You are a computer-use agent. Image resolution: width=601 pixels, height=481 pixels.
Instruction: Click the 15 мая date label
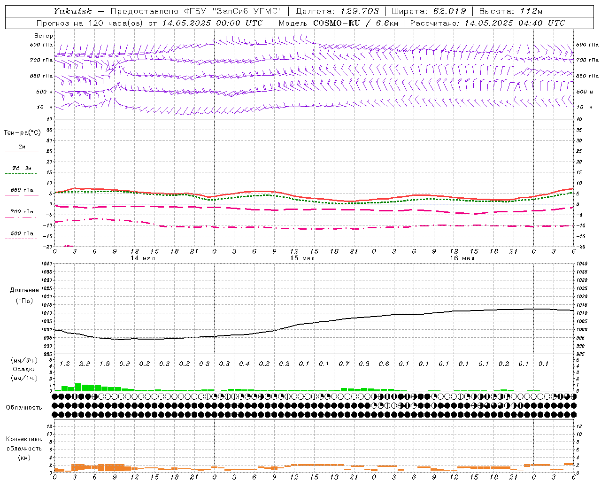302,258
